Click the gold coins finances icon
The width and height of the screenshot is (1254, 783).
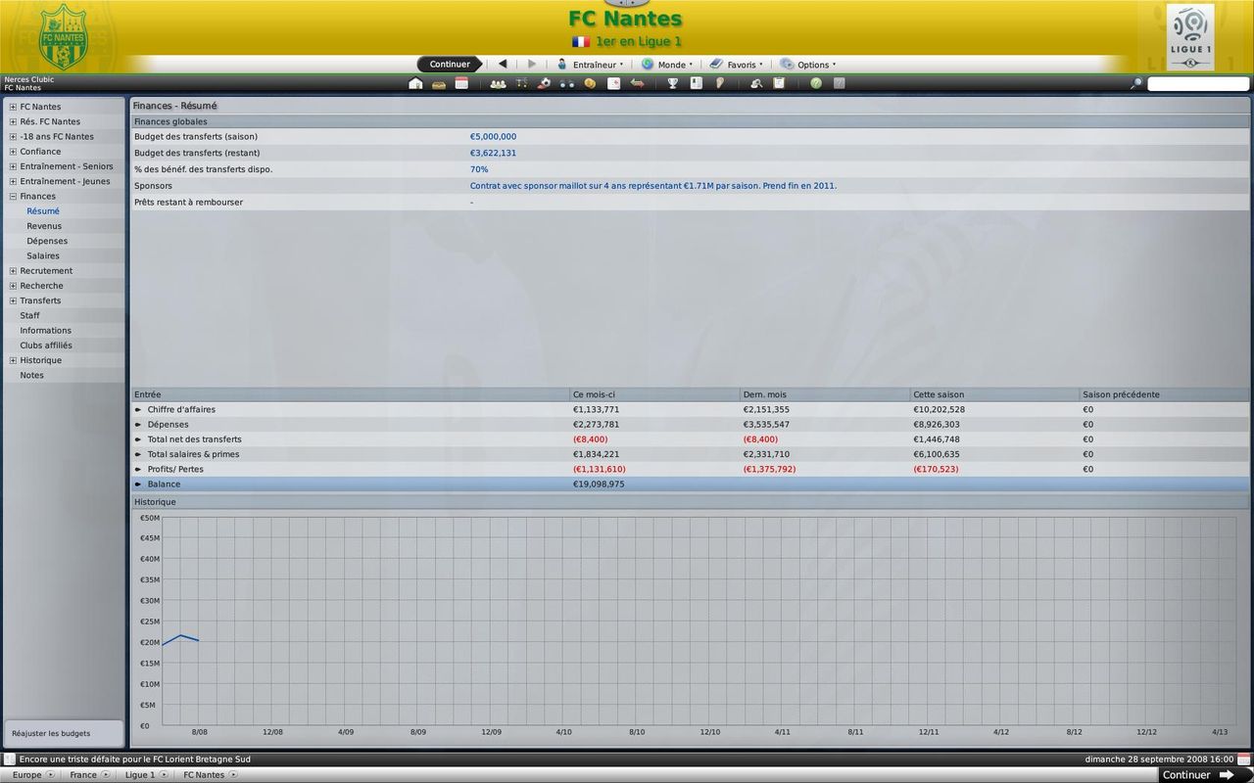[590, 84]
